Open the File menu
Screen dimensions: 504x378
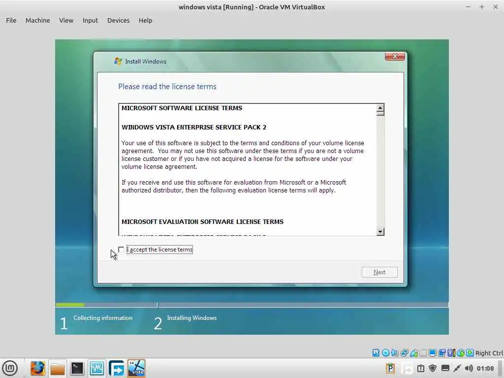11,20
